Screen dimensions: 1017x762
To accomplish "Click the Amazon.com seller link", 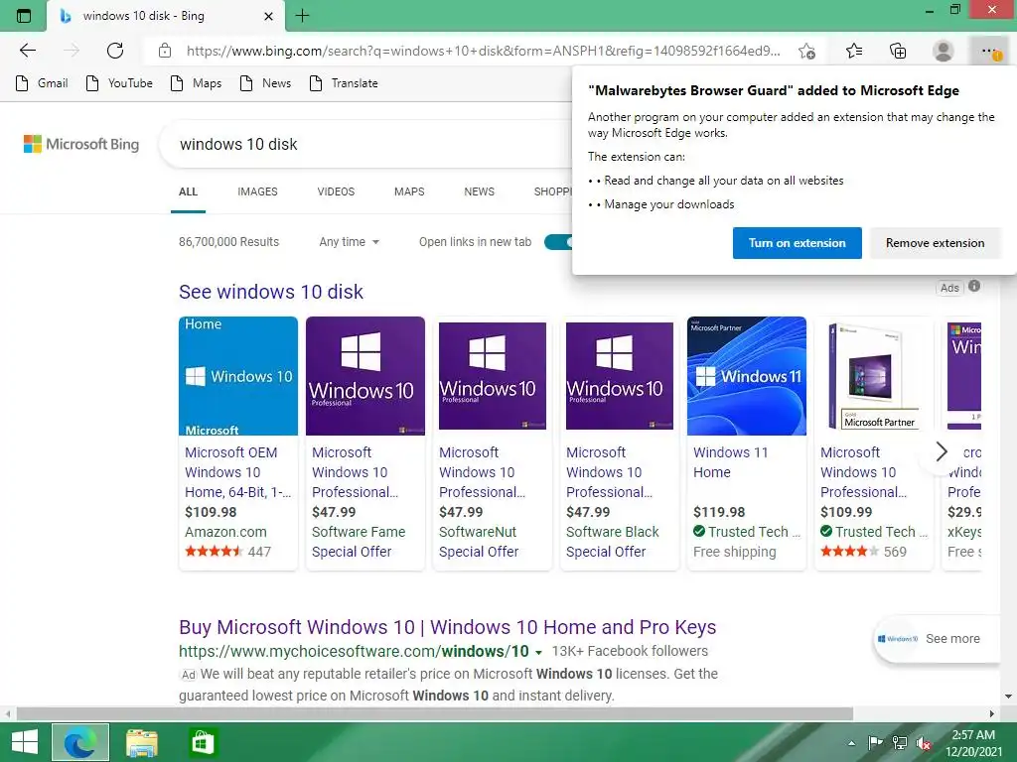I will (225, 532).
